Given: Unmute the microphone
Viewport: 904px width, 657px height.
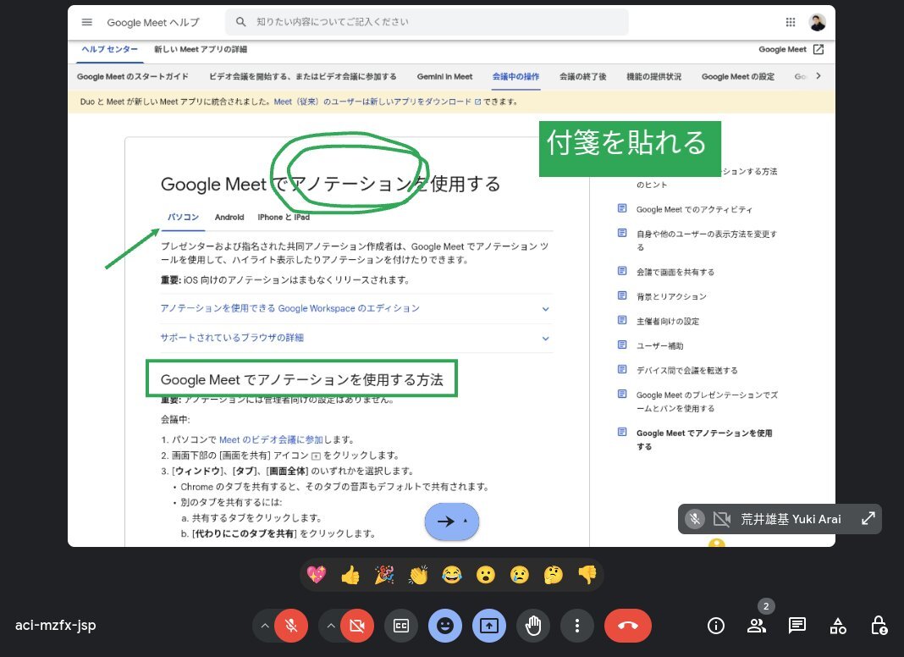Looking at the screenshot, I should pyautogui.click(x=291, y=626).
